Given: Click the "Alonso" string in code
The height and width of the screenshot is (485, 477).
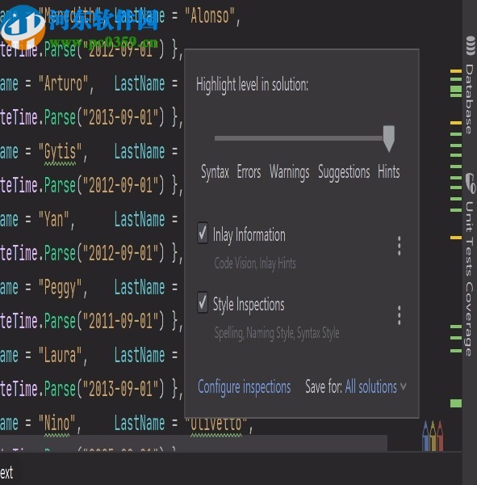Looking at the screenshot, I should coord(210,15).
